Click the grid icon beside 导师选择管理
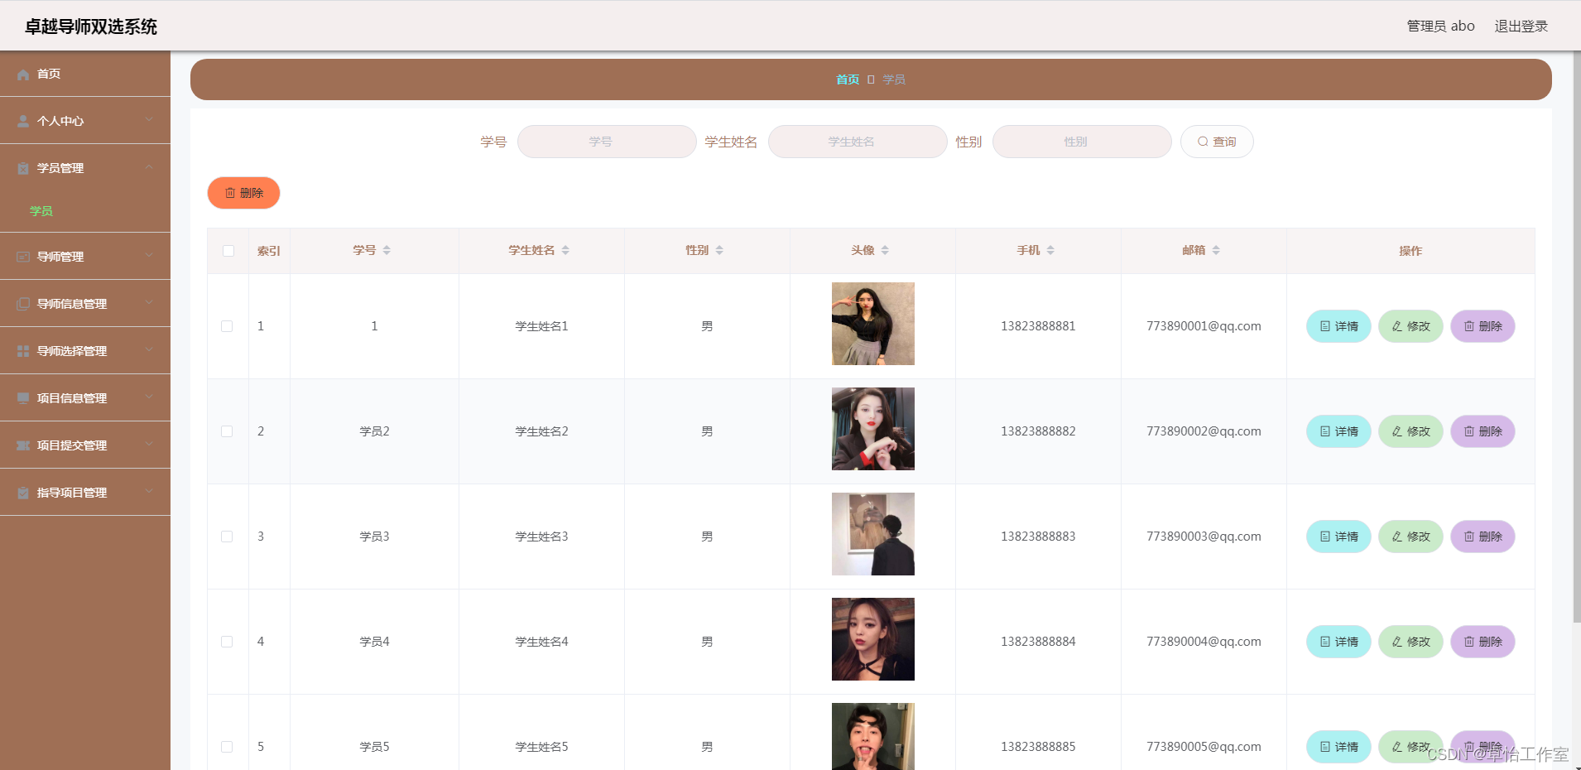The width and height of the screenshot is (1581, 770). point(22,350)
